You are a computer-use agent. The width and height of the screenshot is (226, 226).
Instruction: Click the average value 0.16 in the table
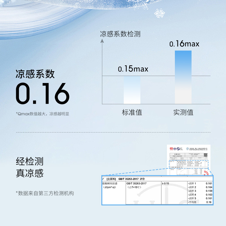click(x=209, y=202)
